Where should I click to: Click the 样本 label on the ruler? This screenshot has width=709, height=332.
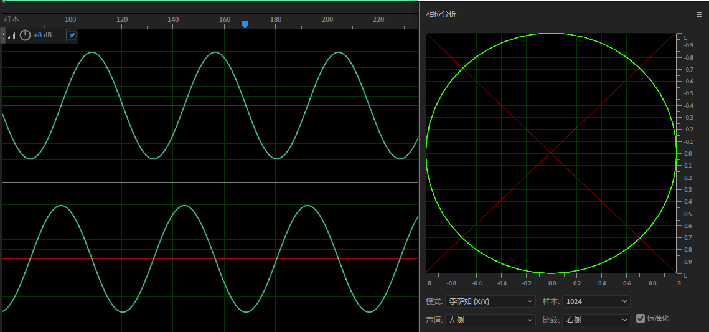coord(12,19)
